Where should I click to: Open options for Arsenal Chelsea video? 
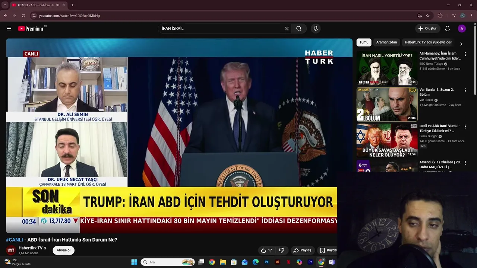[465, 163]
